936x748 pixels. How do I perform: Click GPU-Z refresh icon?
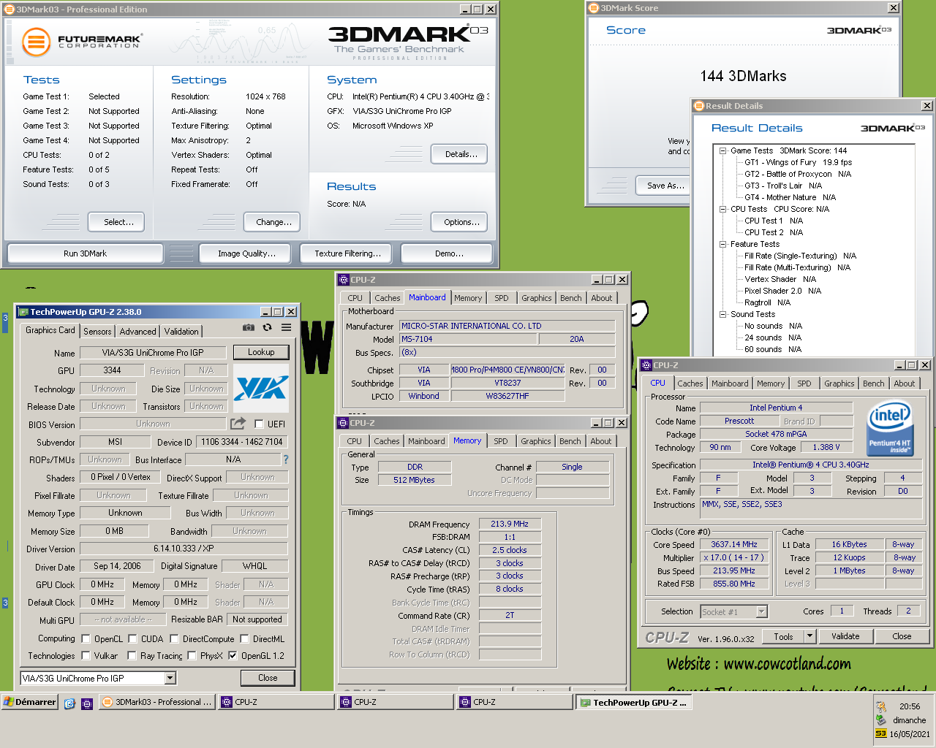(268, 328)
